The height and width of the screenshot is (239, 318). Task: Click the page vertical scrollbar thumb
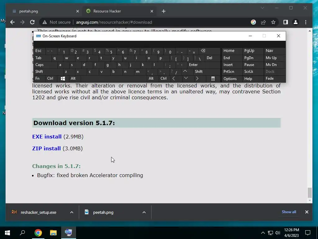click(x=310, y=192)
